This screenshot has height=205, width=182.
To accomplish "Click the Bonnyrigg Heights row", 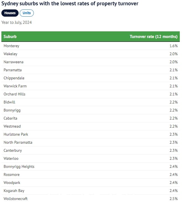I will pos(91,166).
